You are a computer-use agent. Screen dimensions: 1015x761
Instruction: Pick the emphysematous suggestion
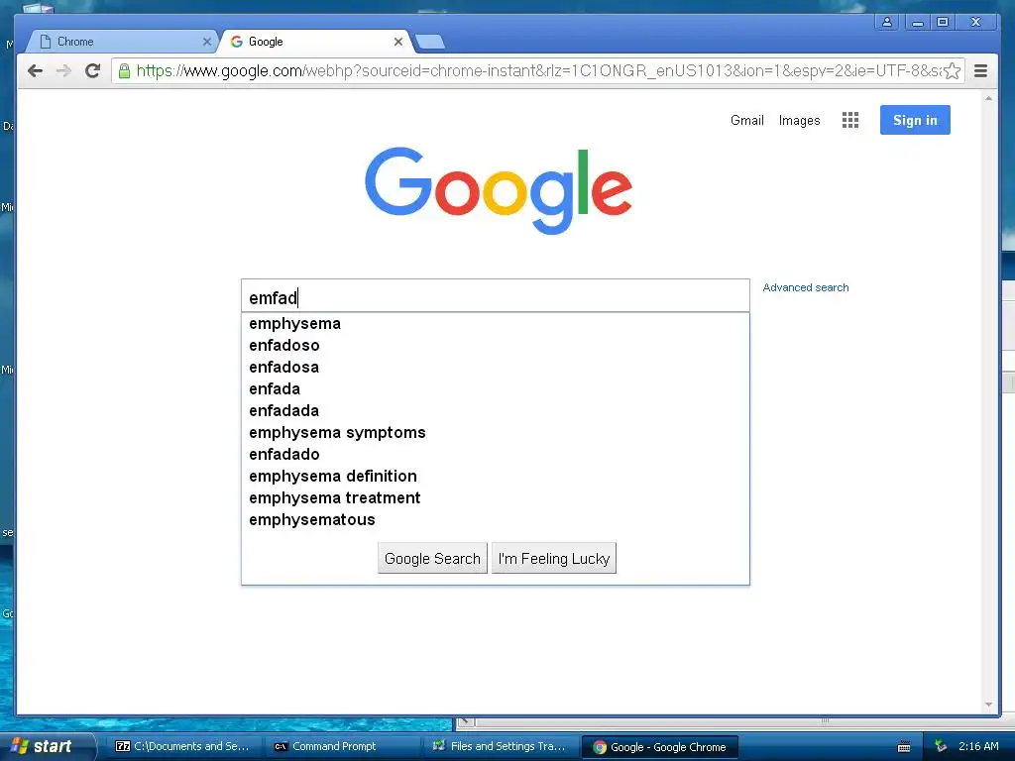coord(496,519)
